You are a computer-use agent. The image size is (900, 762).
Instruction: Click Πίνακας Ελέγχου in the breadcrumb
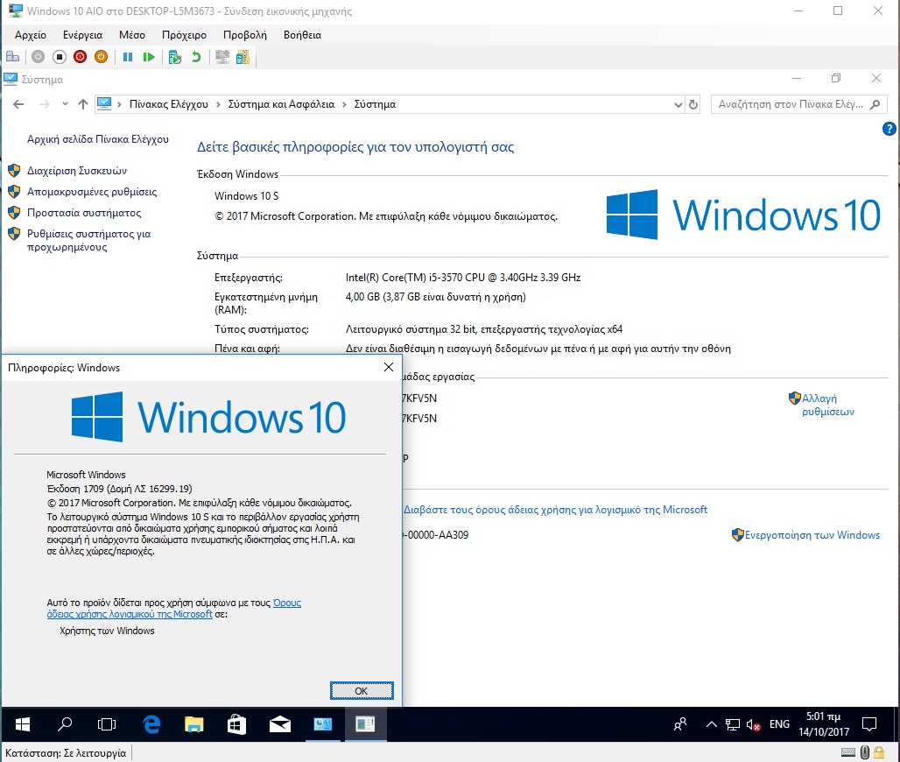click(169, 104)
